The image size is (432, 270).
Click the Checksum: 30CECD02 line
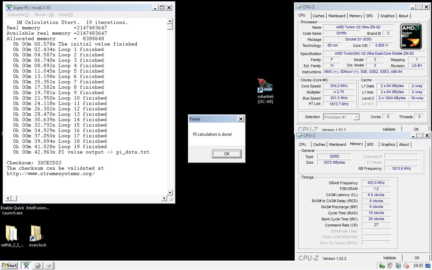[34, 163]
